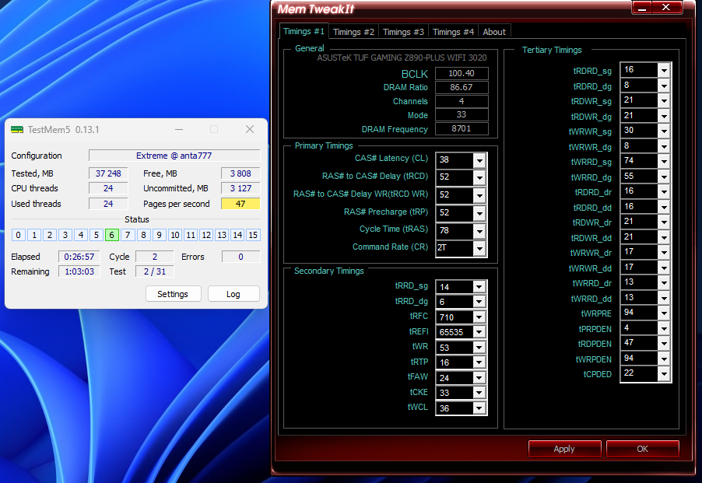Open the tRDRD_sg dropdown arrow
The width and height of the screenshot is (702, 483).
pos(664,70)
